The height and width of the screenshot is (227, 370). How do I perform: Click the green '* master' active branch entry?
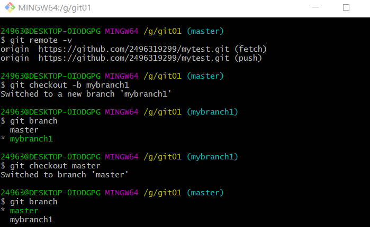click(x=20, y=211)
